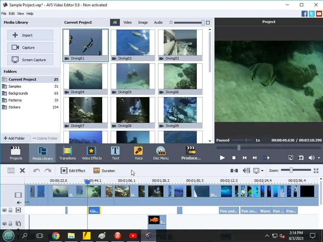Image resolution: width=323 pixels, height=242 pixels.
Task: Switch to large thumbnails view
Action: click(x=208, y=22)
